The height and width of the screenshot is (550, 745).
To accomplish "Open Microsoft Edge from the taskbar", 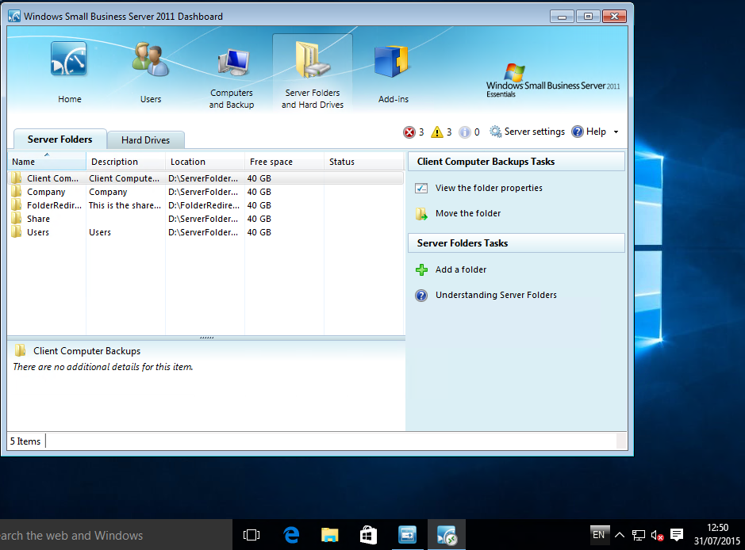I will click(291, 535).
